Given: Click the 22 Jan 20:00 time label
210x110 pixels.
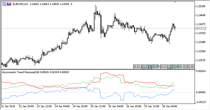Looking at the screenshot, I should coord(26,106).
